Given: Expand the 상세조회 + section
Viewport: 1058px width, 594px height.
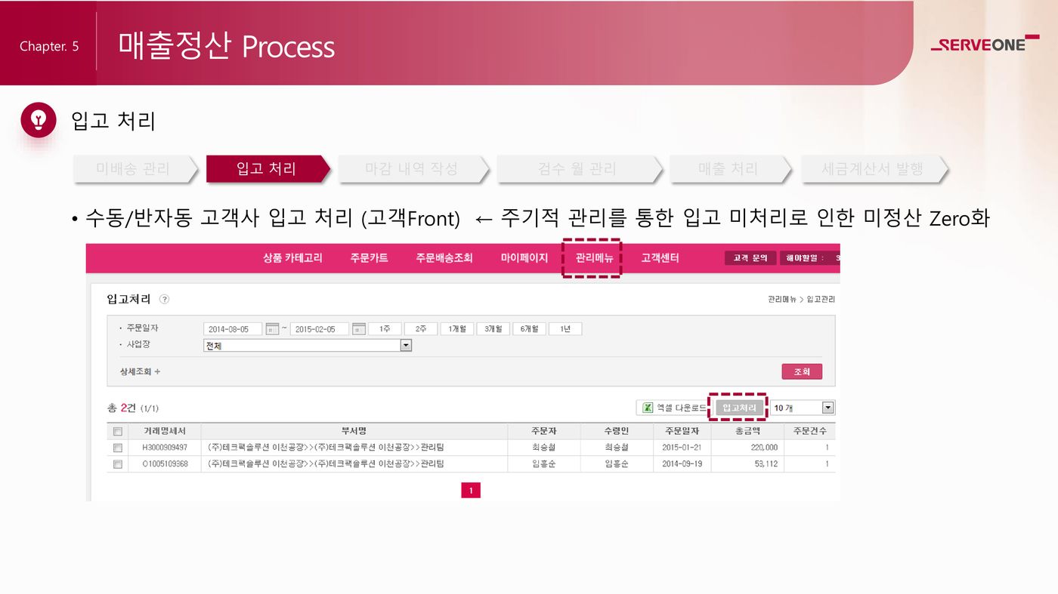Looking at the screenshot, I should click(x=140, y=371).
